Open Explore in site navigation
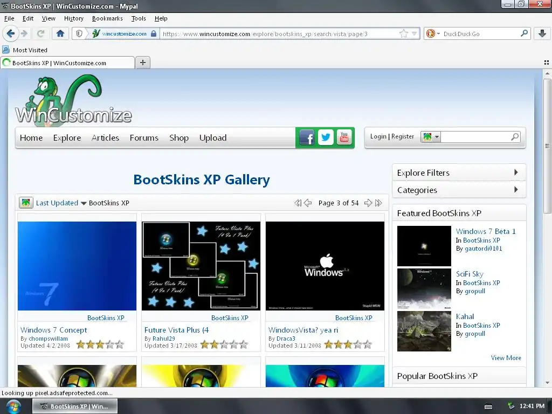Screen dimensions: 552x414 click(67, 137)
